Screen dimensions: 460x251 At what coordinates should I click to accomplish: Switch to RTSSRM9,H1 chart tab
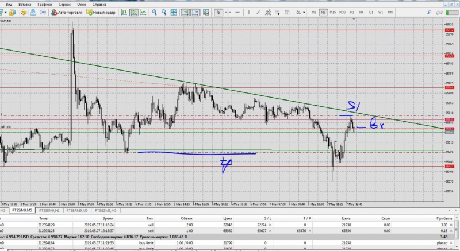(49, 210)
